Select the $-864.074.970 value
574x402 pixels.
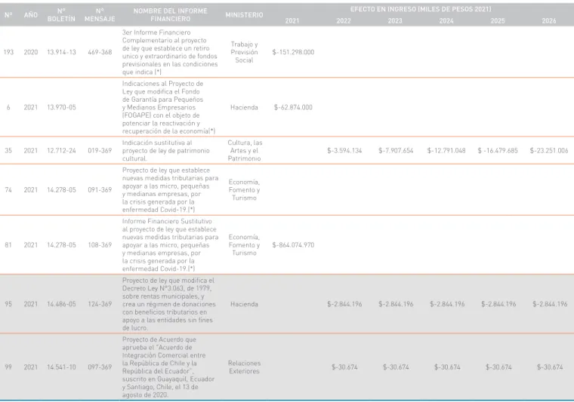tap(293, 245)
